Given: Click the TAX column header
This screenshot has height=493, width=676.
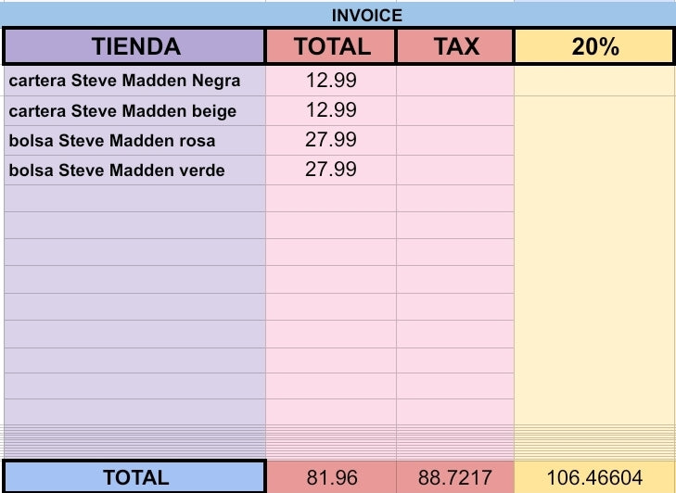Looking at the screenshot, I should 455,46.
